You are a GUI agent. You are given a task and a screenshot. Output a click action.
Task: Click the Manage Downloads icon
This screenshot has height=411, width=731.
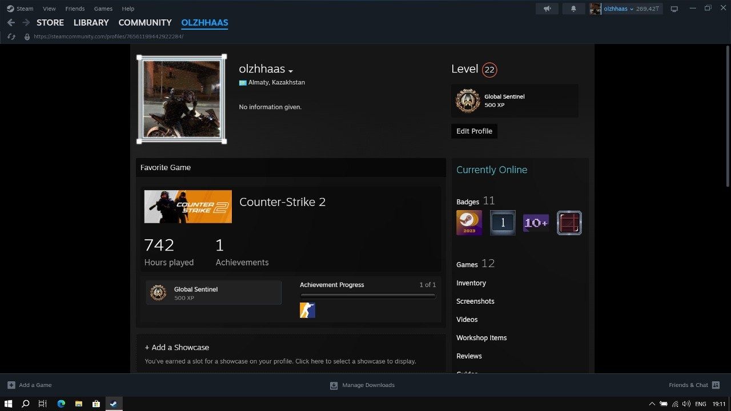coord(334,385)
